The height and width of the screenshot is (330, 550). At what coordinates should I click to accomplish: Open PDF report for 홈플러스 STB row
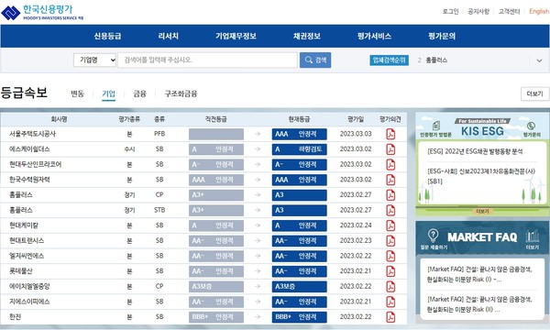(390, 210)
